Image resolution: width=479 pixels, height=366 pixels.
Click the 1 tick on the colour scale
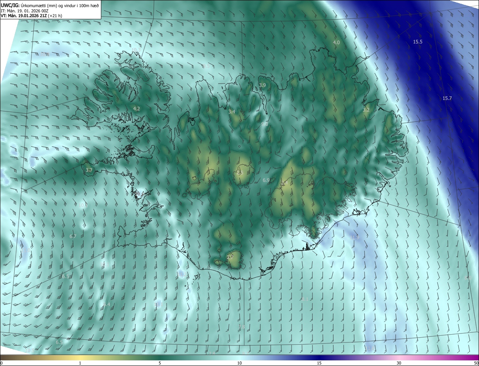[80, 363]
